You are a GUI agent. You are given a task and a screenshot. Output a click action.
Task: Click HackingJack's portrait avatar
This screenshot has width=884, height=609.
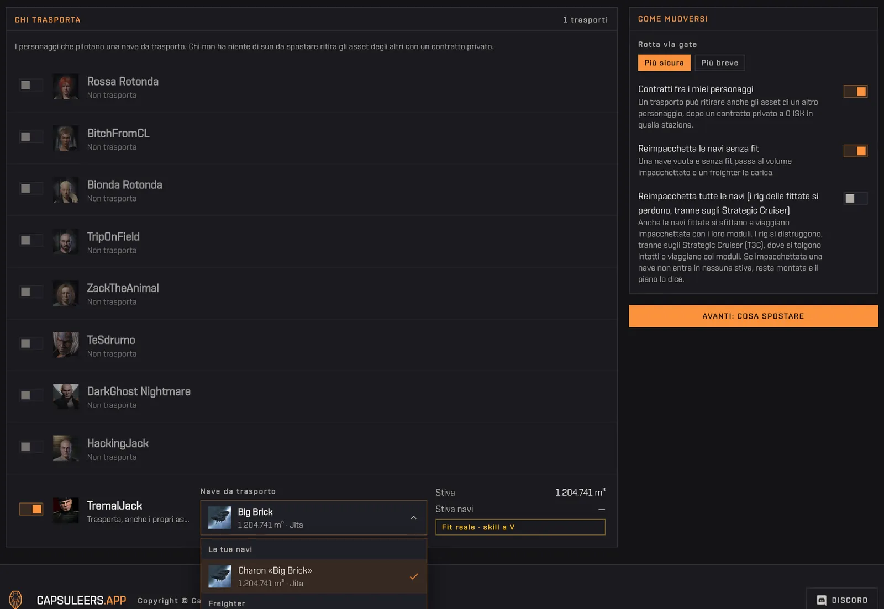point(66,448)
